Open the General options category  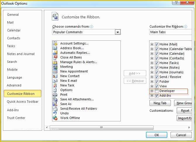tap(13, 15)
